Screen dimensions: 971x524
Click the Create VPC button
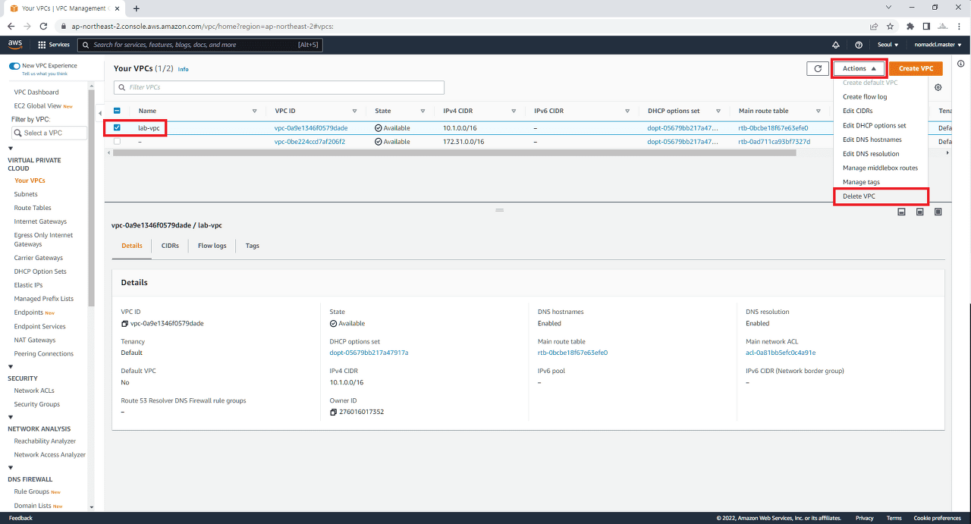(x=916, y=68)
